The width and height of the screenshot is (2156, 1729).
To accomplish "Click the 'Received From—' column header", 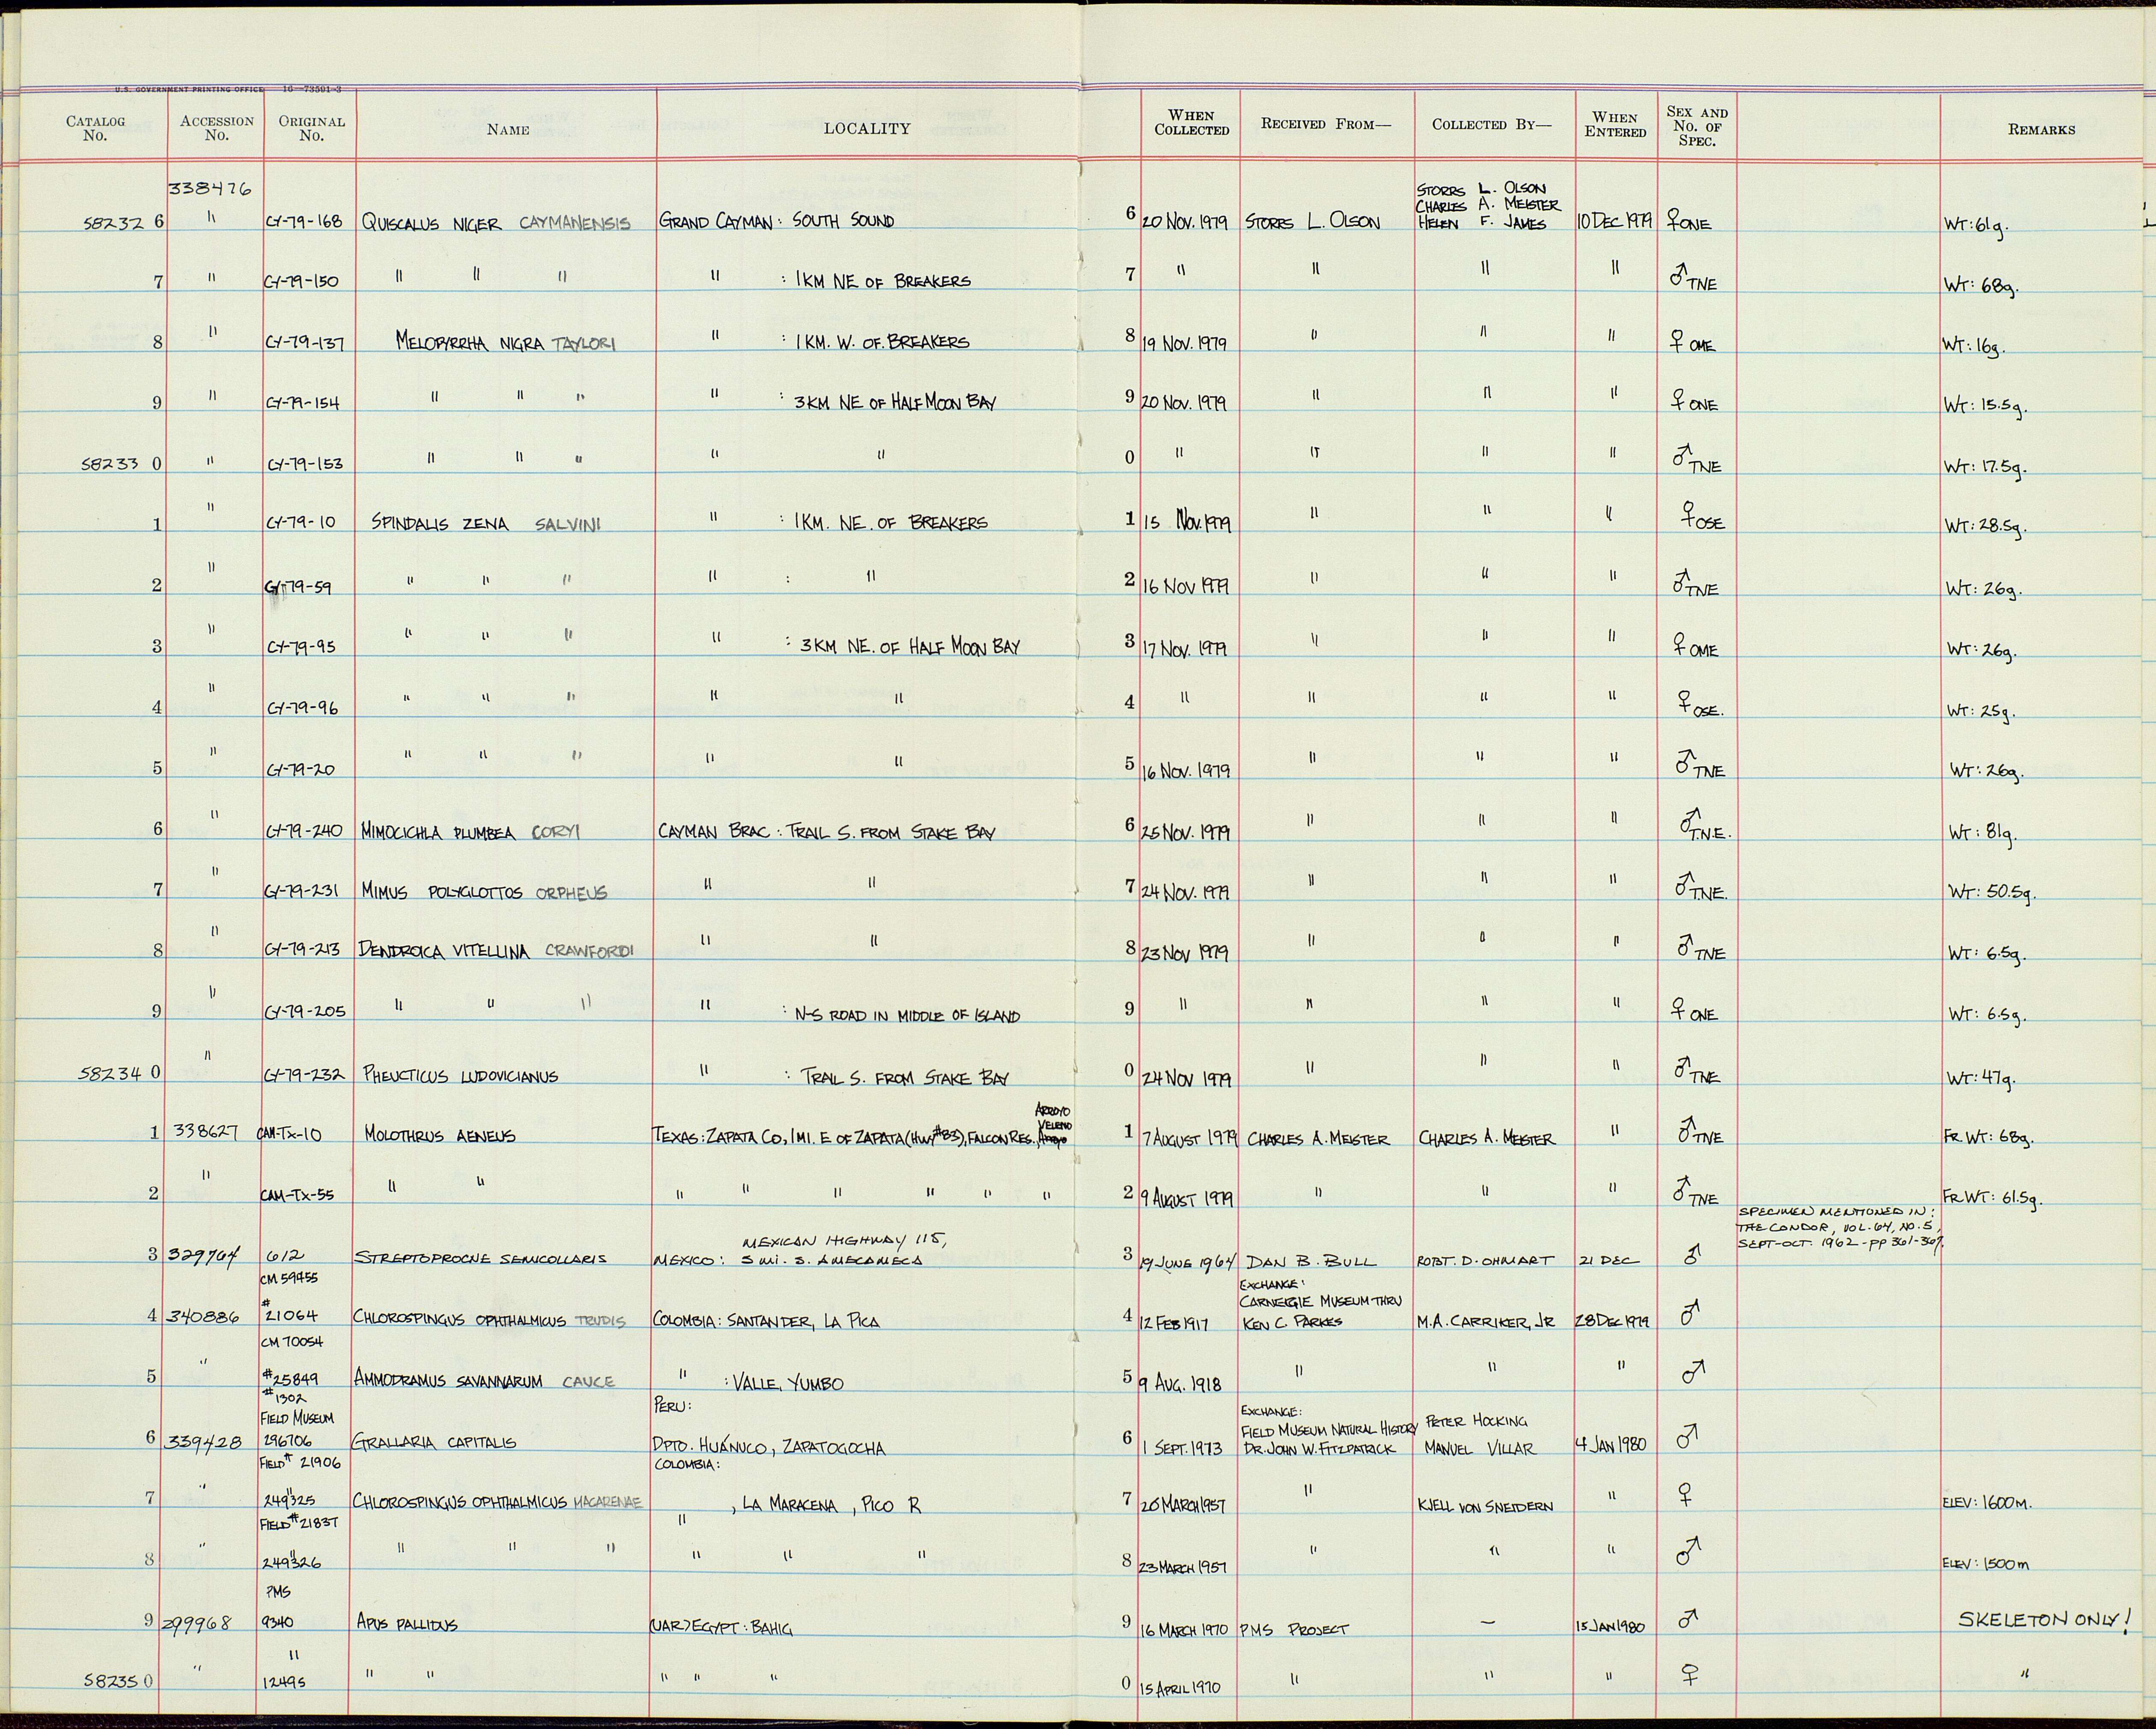I will point(1326,124).
